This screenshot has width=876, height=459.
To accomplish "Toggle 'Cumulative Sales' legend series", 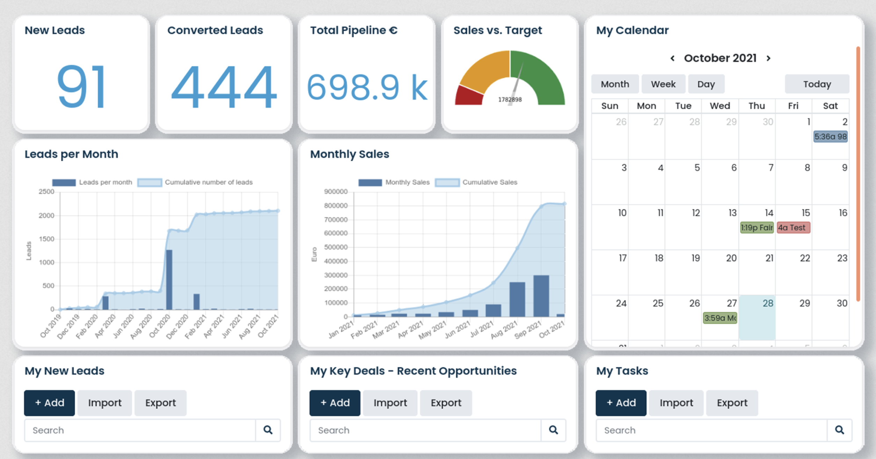I will (476, 182).
